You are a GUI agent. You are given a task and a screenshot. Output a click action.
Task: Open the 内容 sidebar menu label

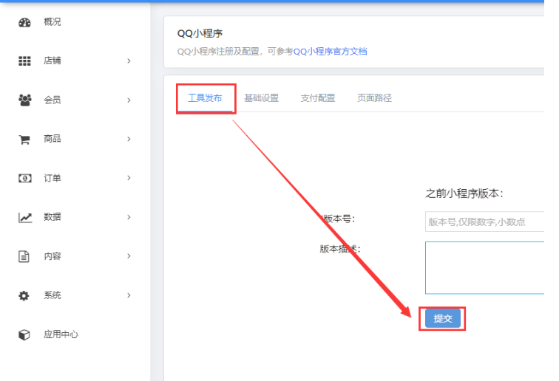pyautogui.click(x=52, y=256)
